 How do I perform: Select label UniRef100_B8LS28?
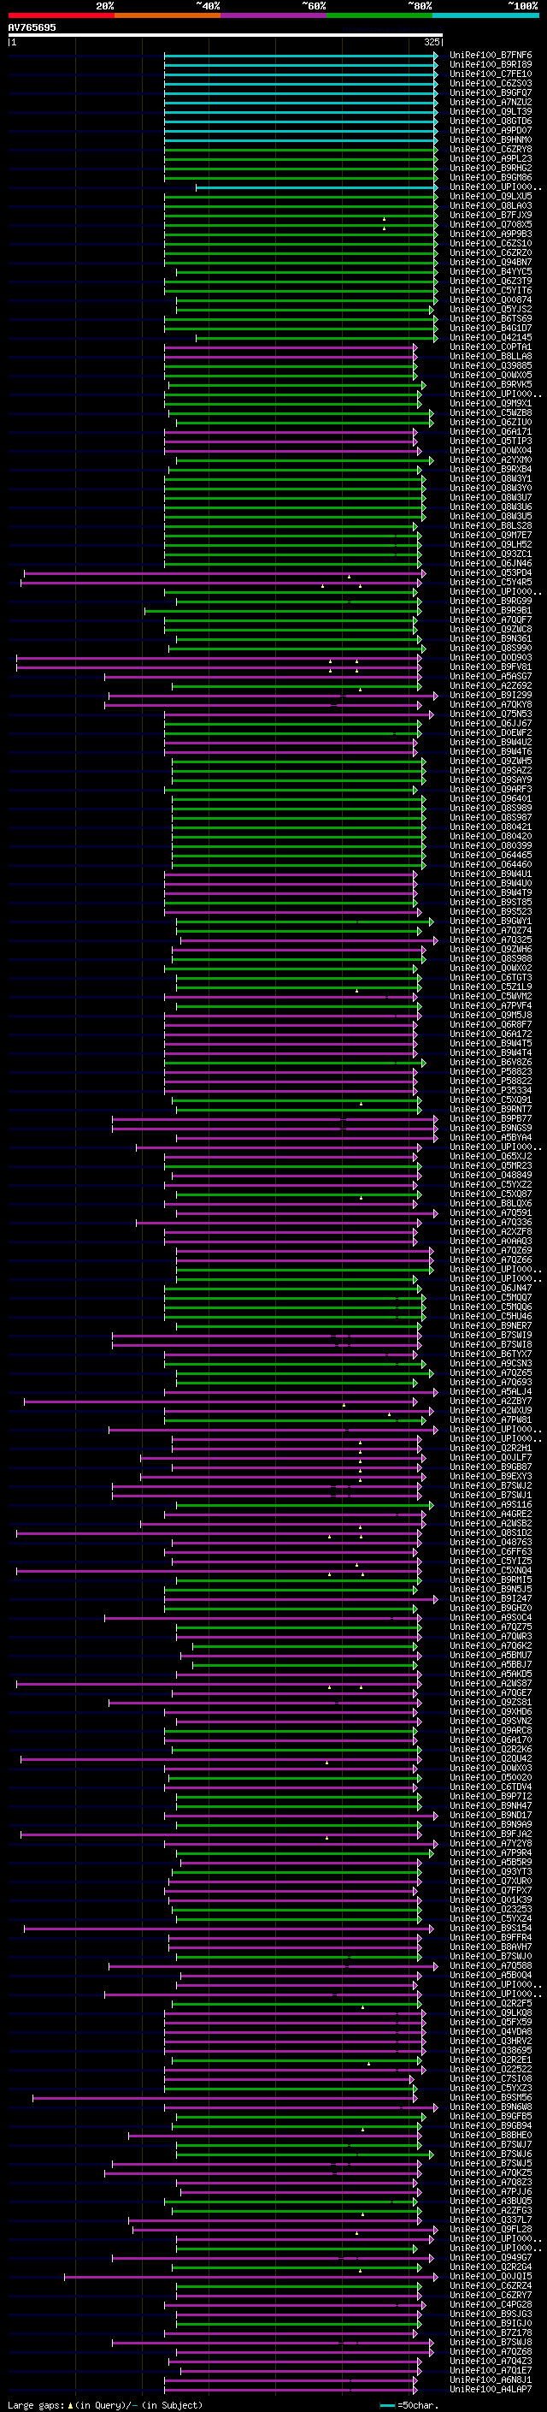tap(491, 525)
